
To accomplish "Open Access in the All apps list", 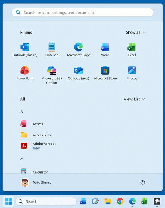I will tap(32, 124).
